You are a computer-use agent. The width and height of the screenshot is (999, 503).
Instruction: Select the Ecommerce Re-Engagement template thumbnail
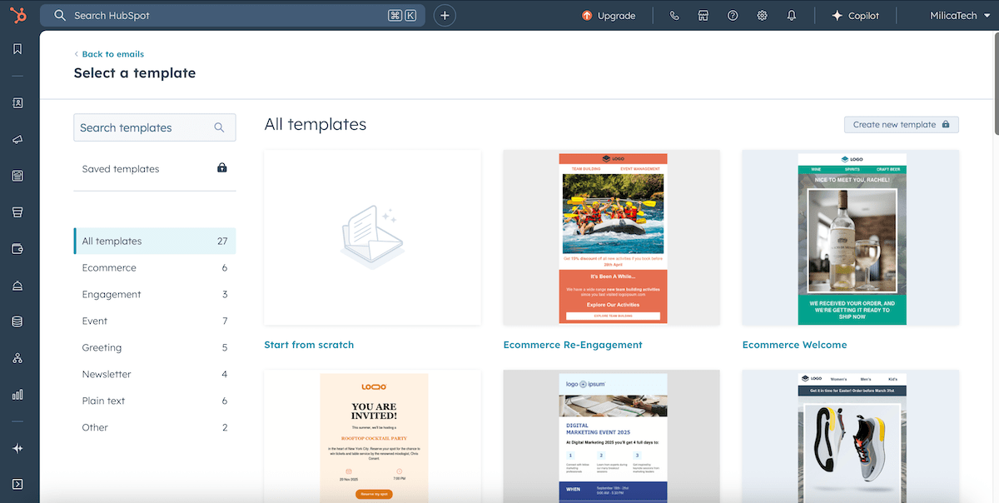click(x=611, y=236)
